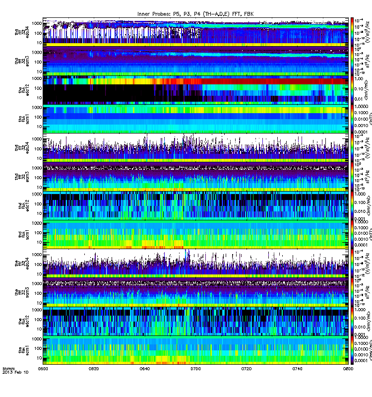The width and height of the screenshot is (372, 397).
Task: Click the '10' y-axis tick of the fbk scm1 panel
Action: pos(40,358)
